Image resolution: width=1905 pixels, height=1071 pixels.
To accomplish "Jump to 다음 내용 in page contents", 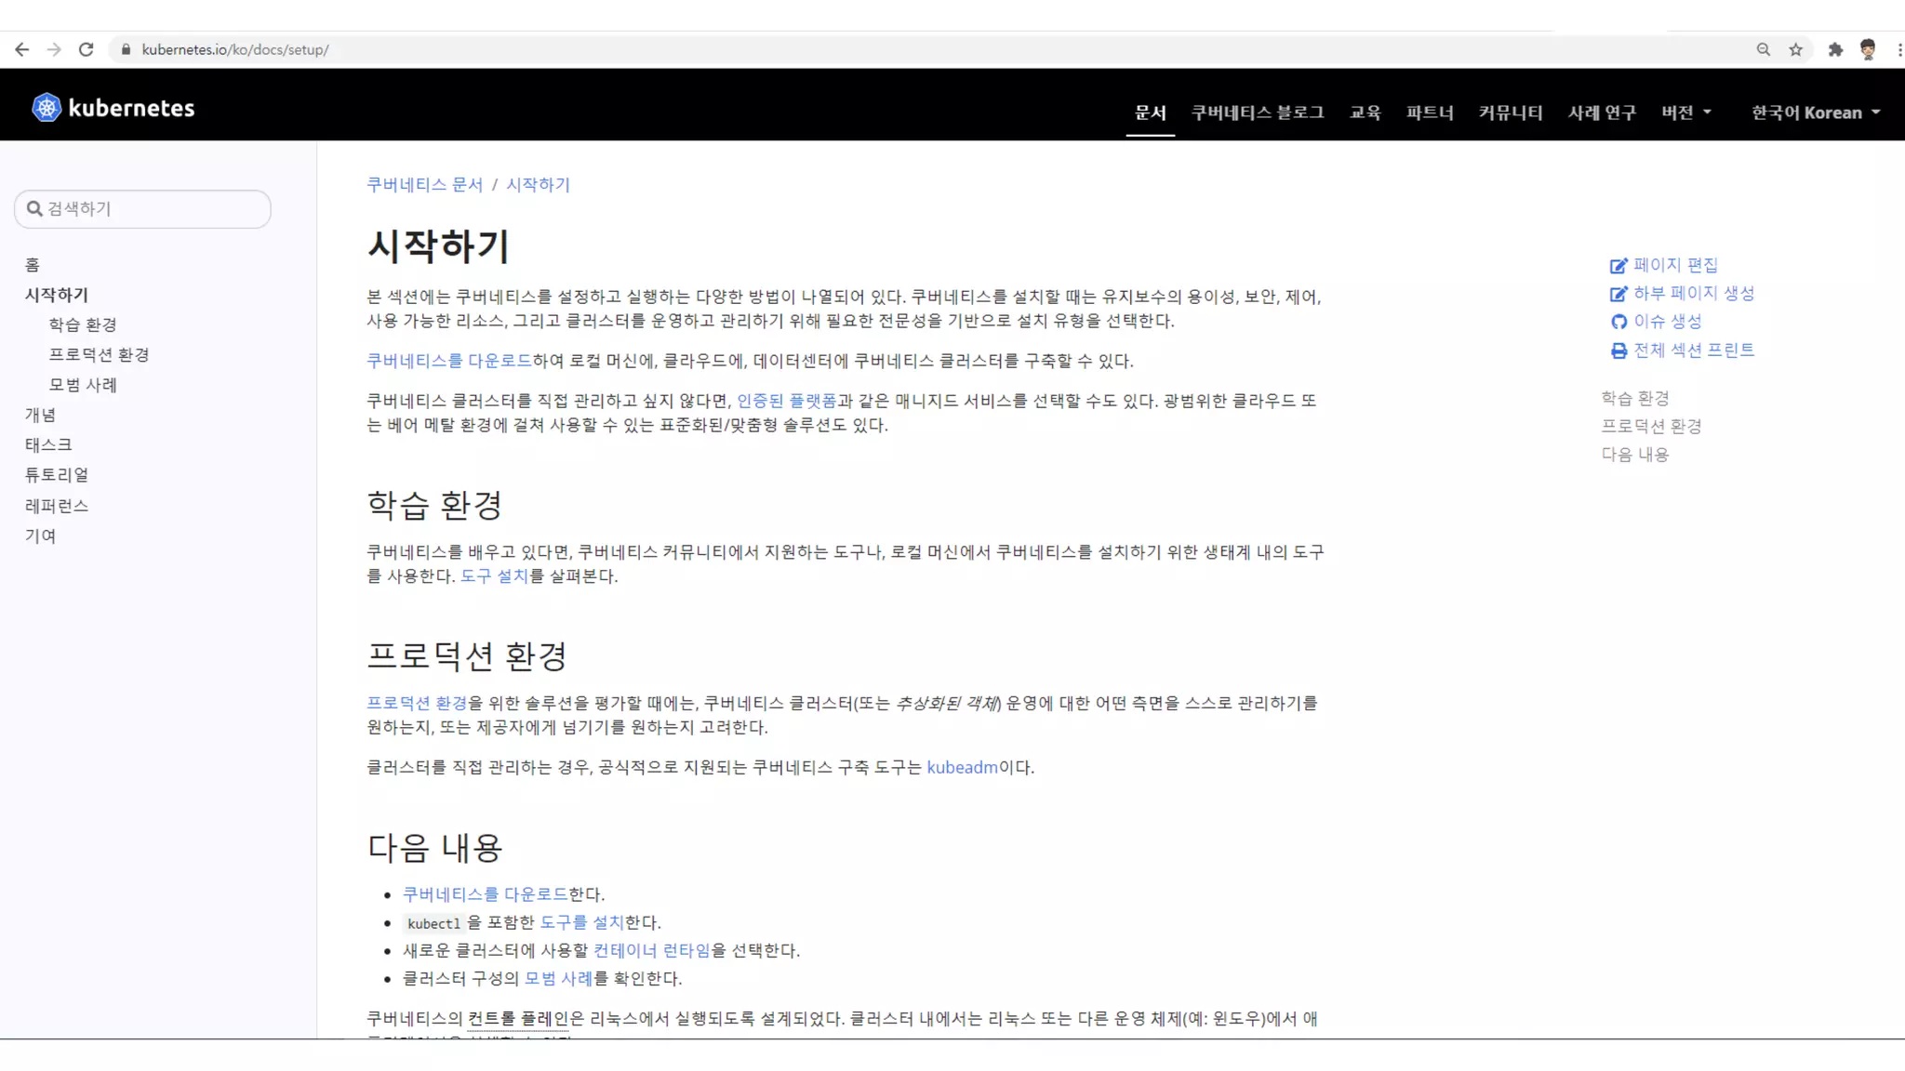I will click(x=1634, y=455).
